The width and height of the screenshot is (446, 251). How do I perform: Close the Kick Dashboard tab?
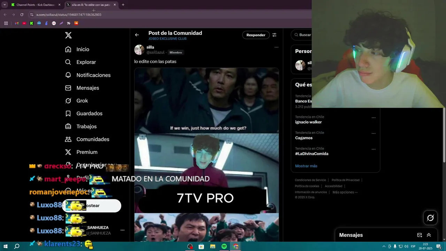pos(59,5)
